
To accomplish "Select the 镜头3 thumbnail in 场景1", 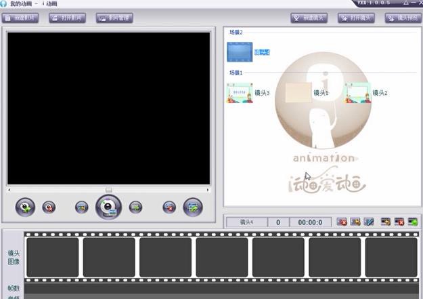I will tap(240, 93).
